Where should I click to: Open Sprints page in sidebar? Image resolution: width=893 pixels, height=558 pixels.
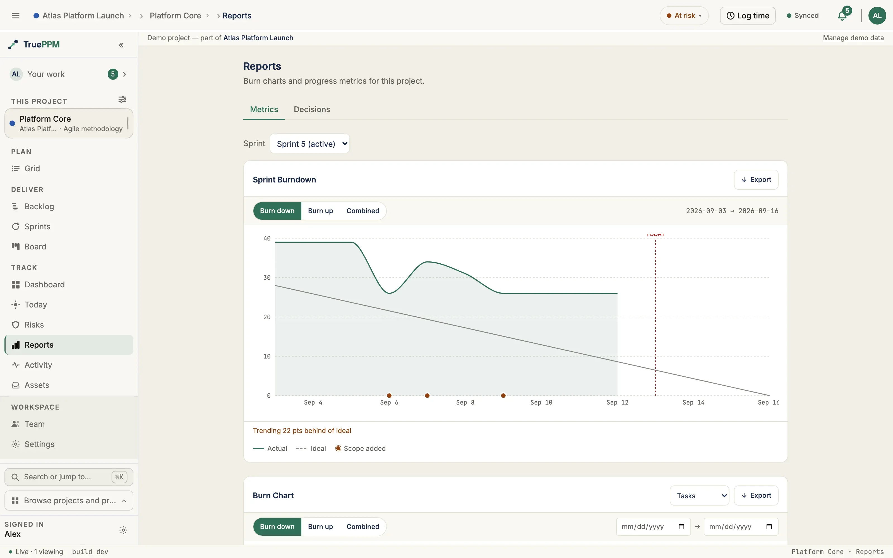tap(69, 226)
